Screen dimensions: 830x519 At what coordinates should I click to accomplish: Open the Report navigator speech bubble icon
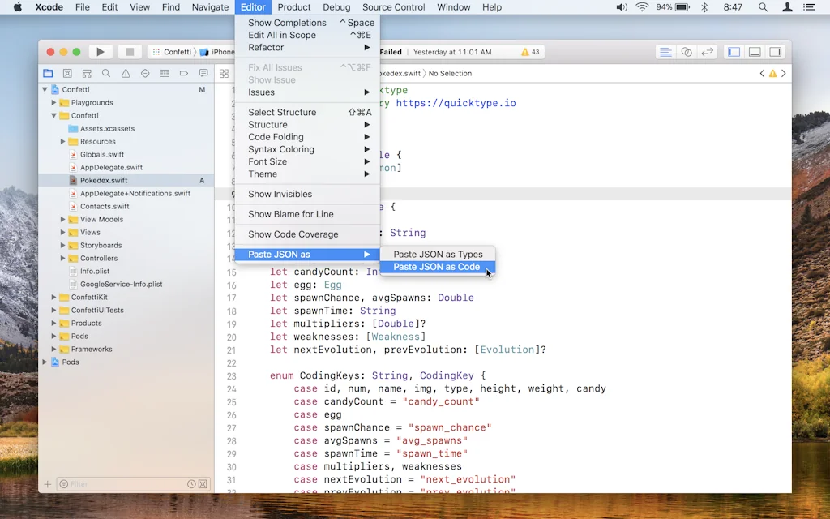click(x=203, y=72)
